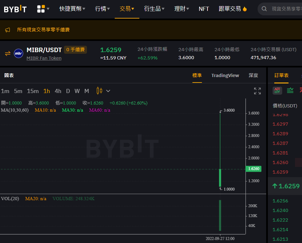This screenshot has width=302, height=243.
Task: Select the 訂單表 order book tab
Action: (282, 75)
